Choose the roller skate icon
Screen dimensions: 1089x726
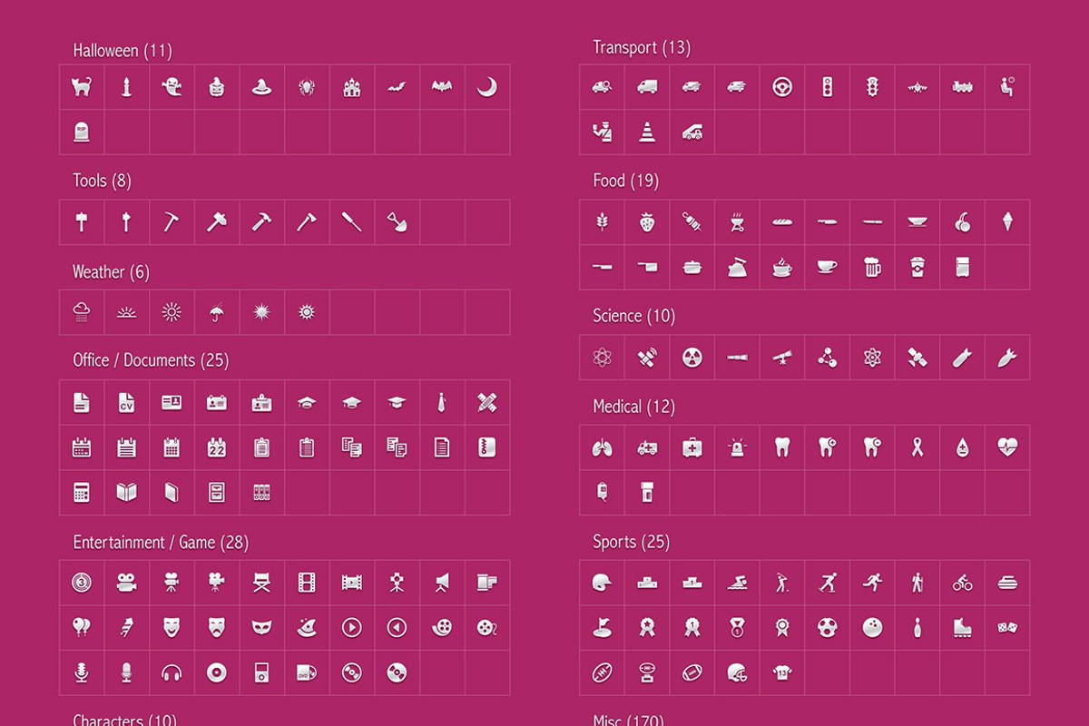(963, 627)
